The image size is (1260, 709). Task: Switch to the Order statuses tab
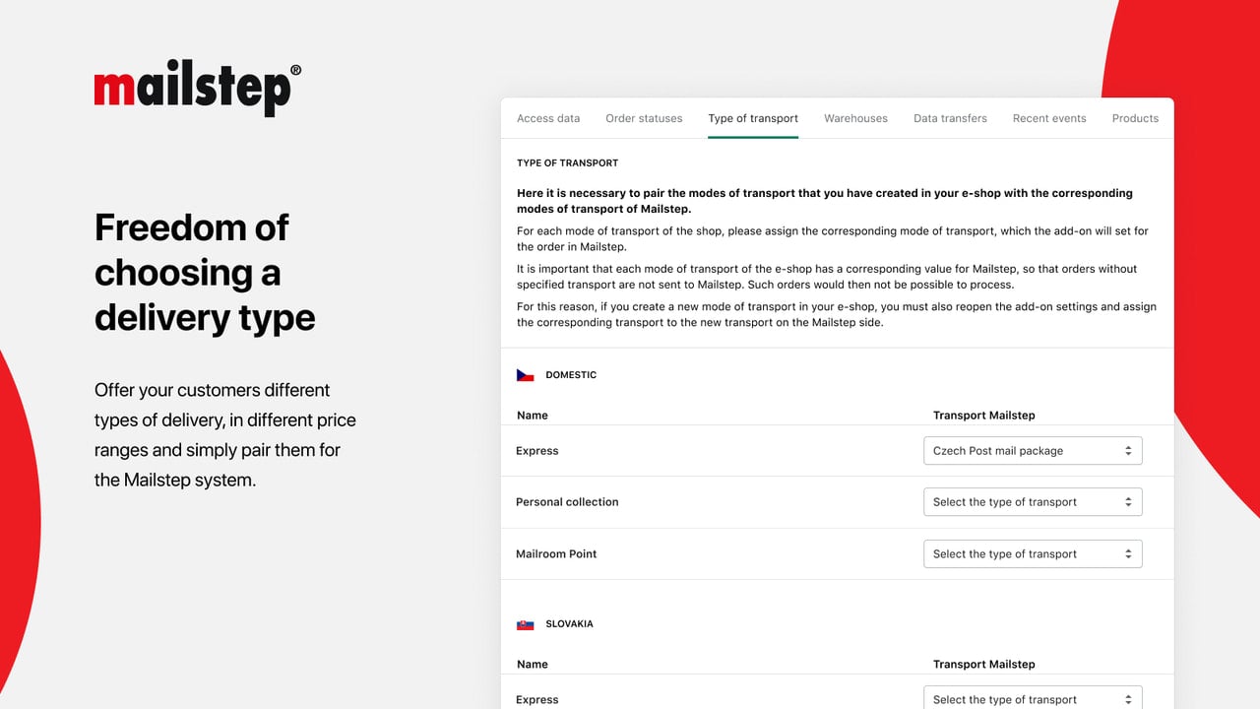coord(644,118)
